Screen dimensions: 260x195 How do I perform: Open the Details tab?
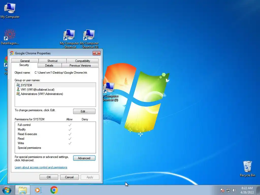(49, 66)
